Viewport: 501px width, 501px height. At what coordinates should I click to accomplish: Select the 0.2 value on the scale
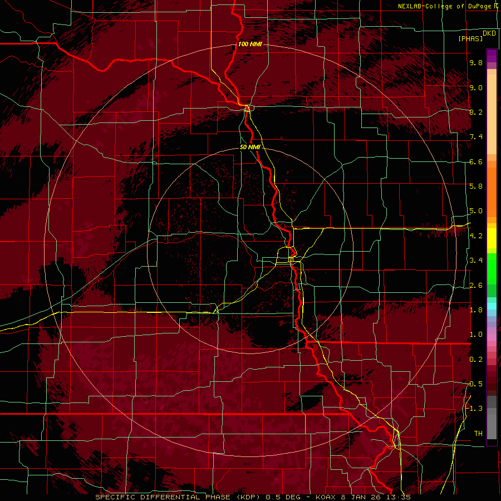[476, 359]
